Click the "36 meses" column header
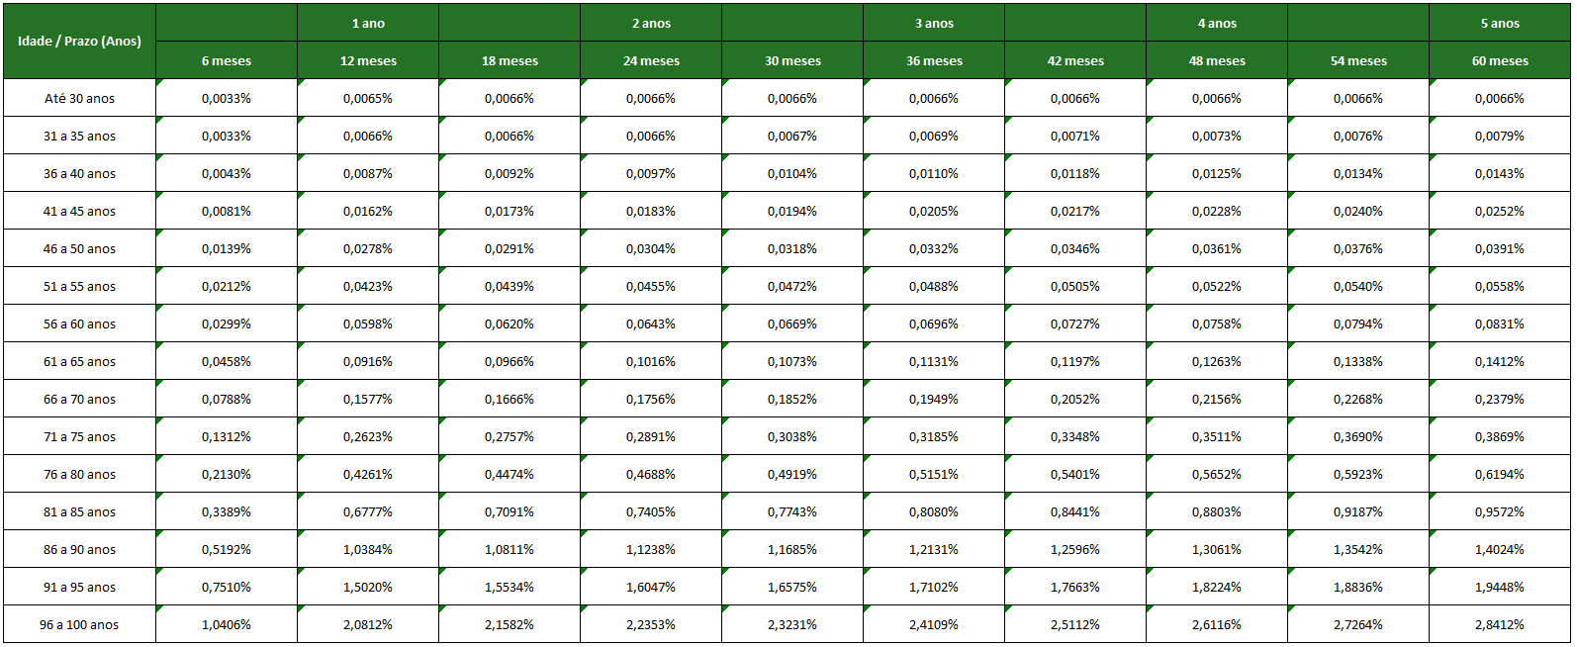The width and height of the screenshot is (1577, 647). point(934,61)
